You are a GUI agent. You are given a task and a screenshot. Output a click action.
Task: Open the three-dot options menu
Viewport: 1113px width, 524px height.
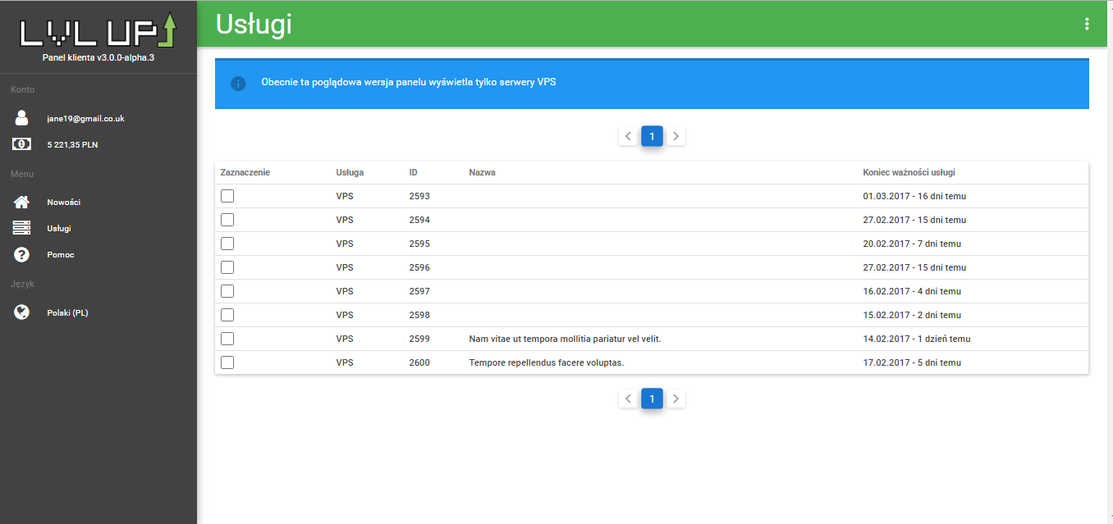click(x=1087, y=24)
